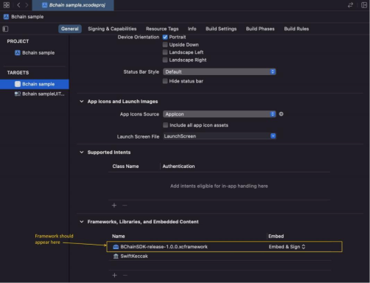Add a supported intent with plus icon
370x283 pixels.
click(x=114, y=205)
